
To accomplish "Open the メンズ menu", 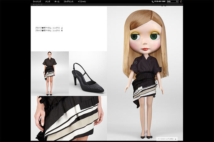I will coord(48,2).
